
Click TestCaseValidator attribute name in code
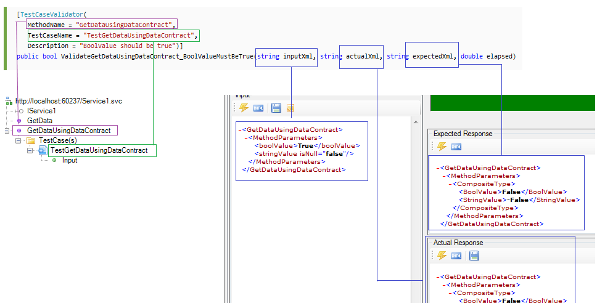click(x=52, y=14)
